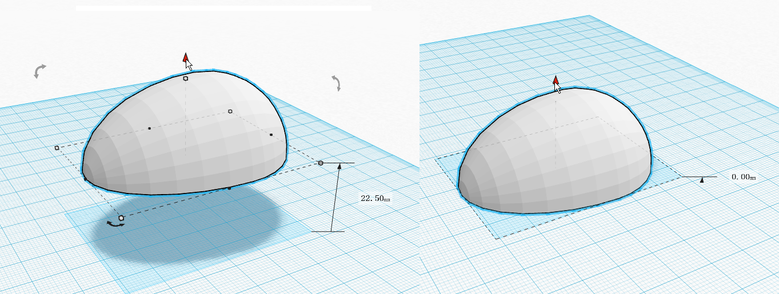Click the black midpoint handle on right edge
Viewport: 779px width, 294px height.
271,135
